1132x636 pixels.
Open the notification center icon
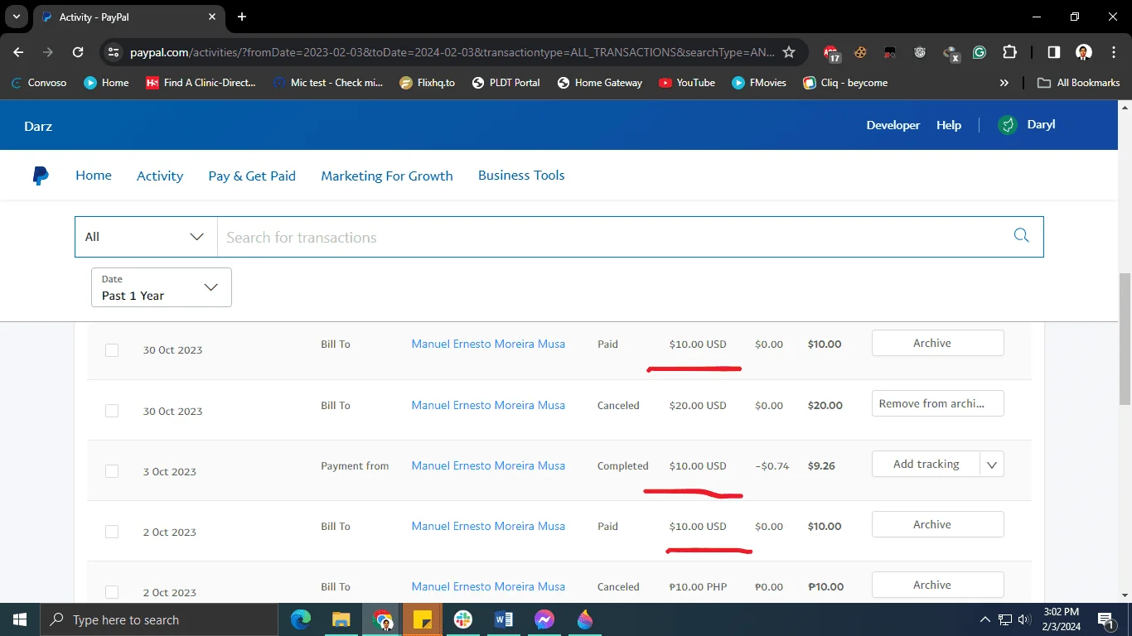(1105, 619)
